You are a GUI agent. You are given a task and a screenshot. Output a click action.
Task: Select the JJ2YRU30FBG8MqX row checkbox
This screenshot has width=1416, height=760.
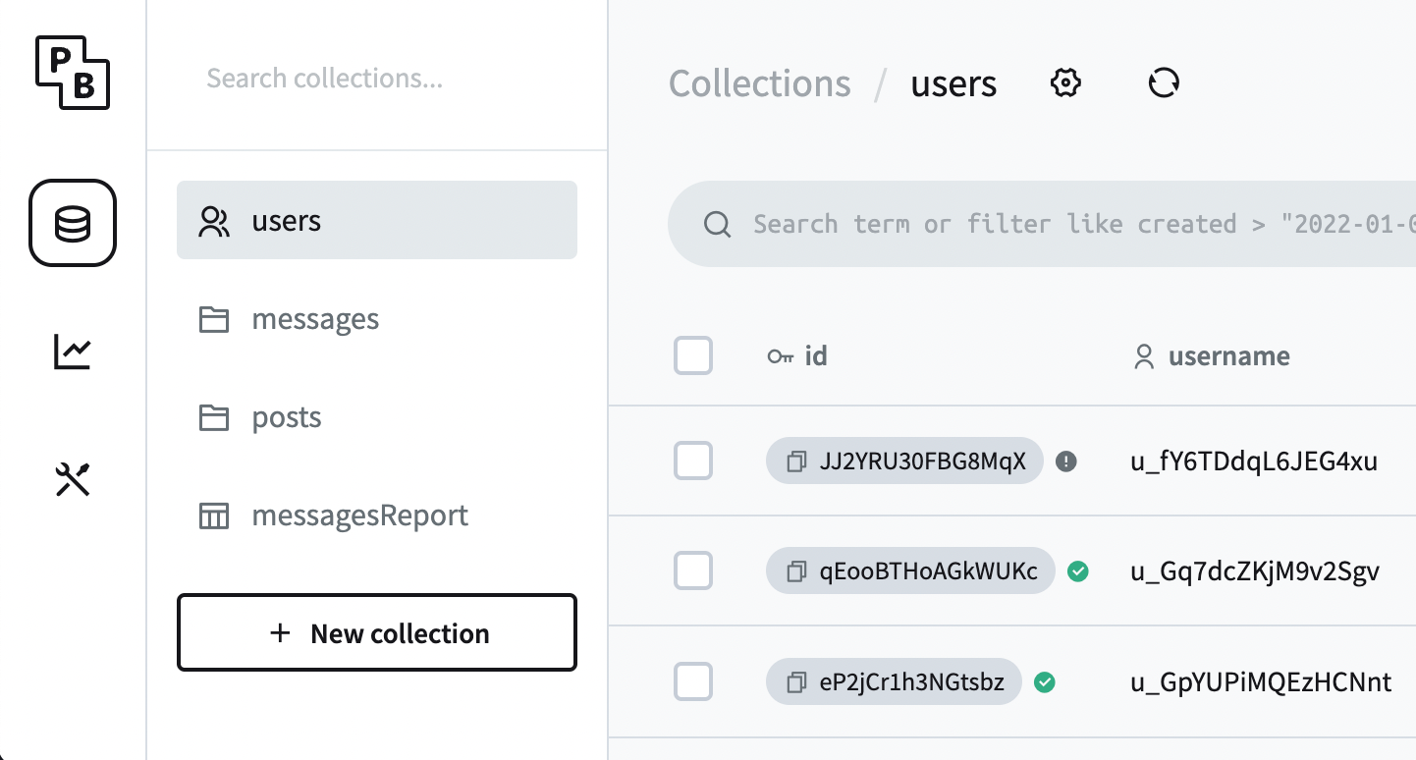(693, 461)
